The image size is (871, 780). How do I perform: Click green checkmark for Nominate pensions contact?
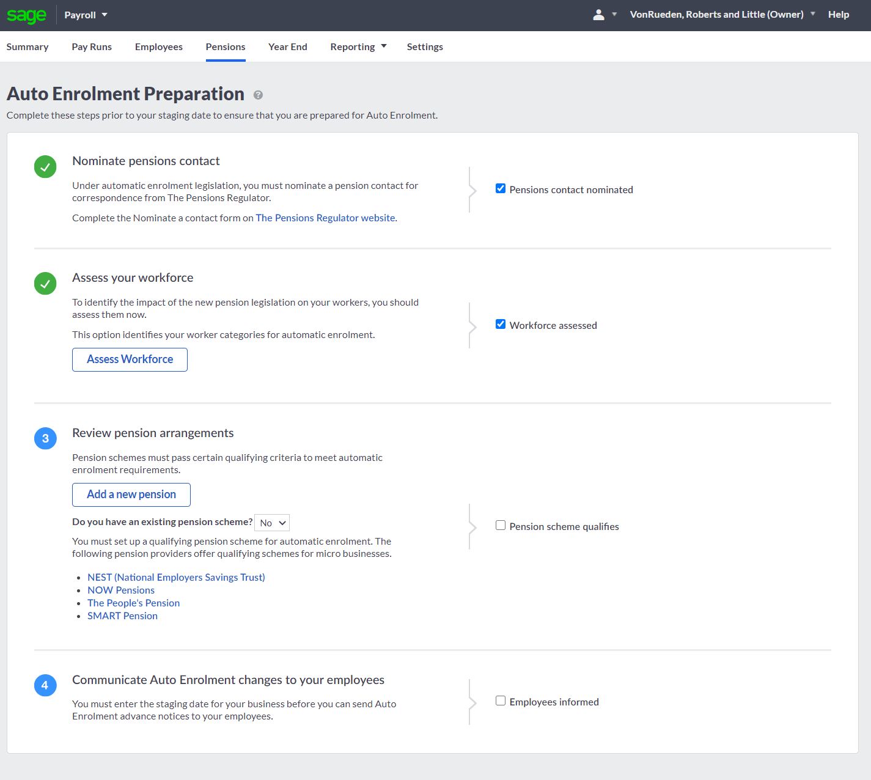[x=45, y=167]
